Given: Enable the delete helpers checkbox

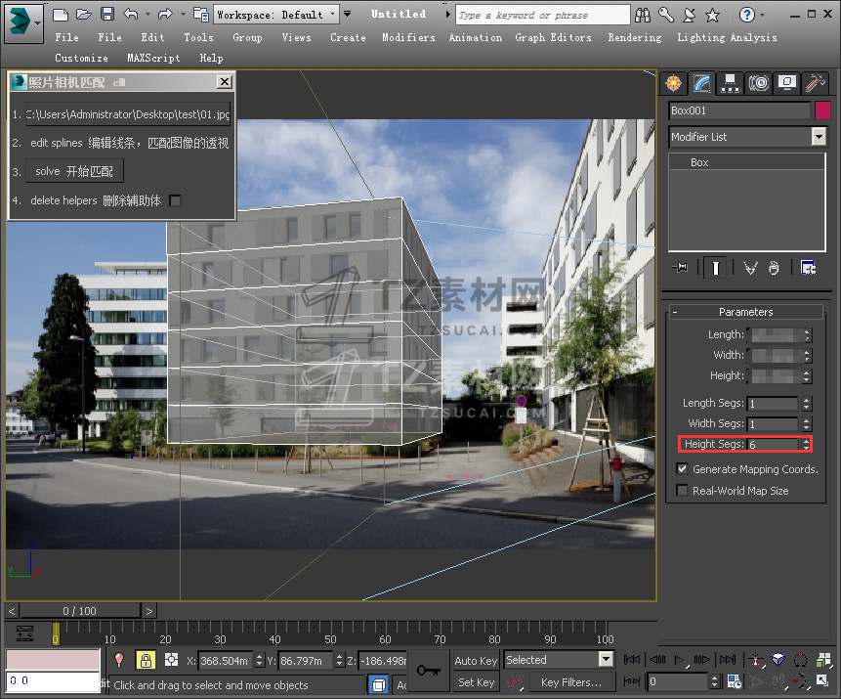Looking at the screenshot, I should click(x=176, y=200).
